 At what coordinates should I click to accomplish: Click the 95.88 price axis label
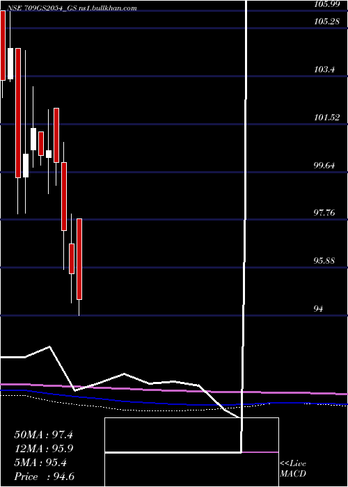pyautogui.click(x=324, y=261)
